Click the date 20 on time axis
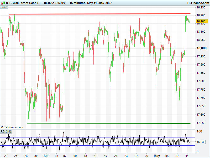Image resolution: width=210 pixels, height=158 pixels. tap(6, 156)
